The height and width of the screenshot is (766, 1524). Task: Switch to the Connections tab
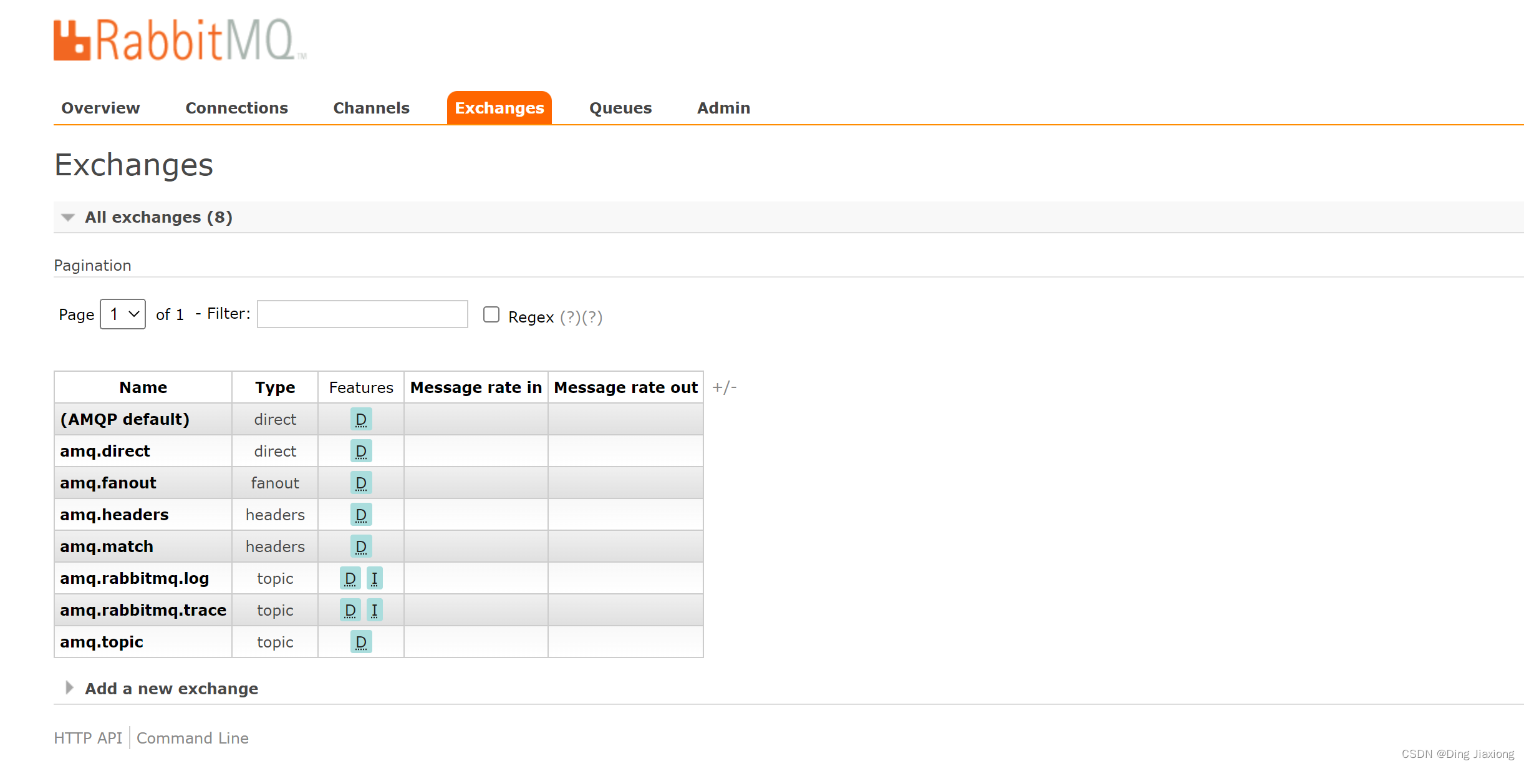click(237, 108)
